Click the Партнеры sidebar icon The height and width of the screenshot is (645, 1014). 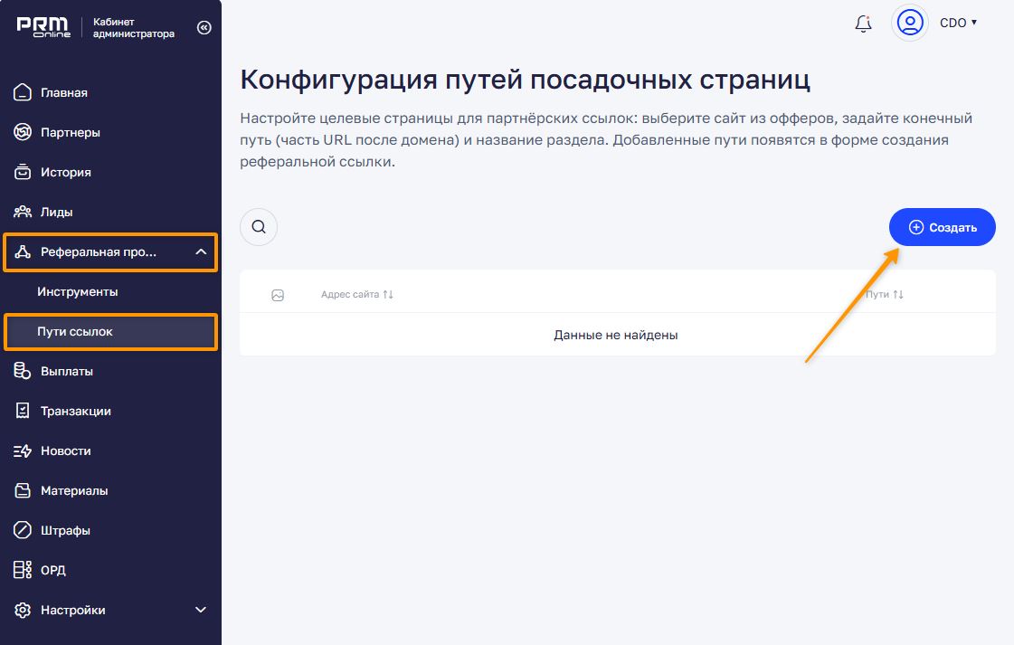(x=24, y=132)
